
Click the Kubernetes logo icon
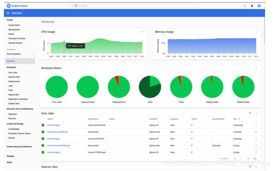pyautogui.click(x=9, y=6)
